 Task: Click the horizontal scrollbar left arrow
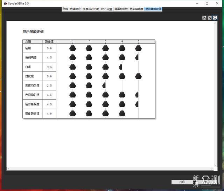tap(8, 169)
